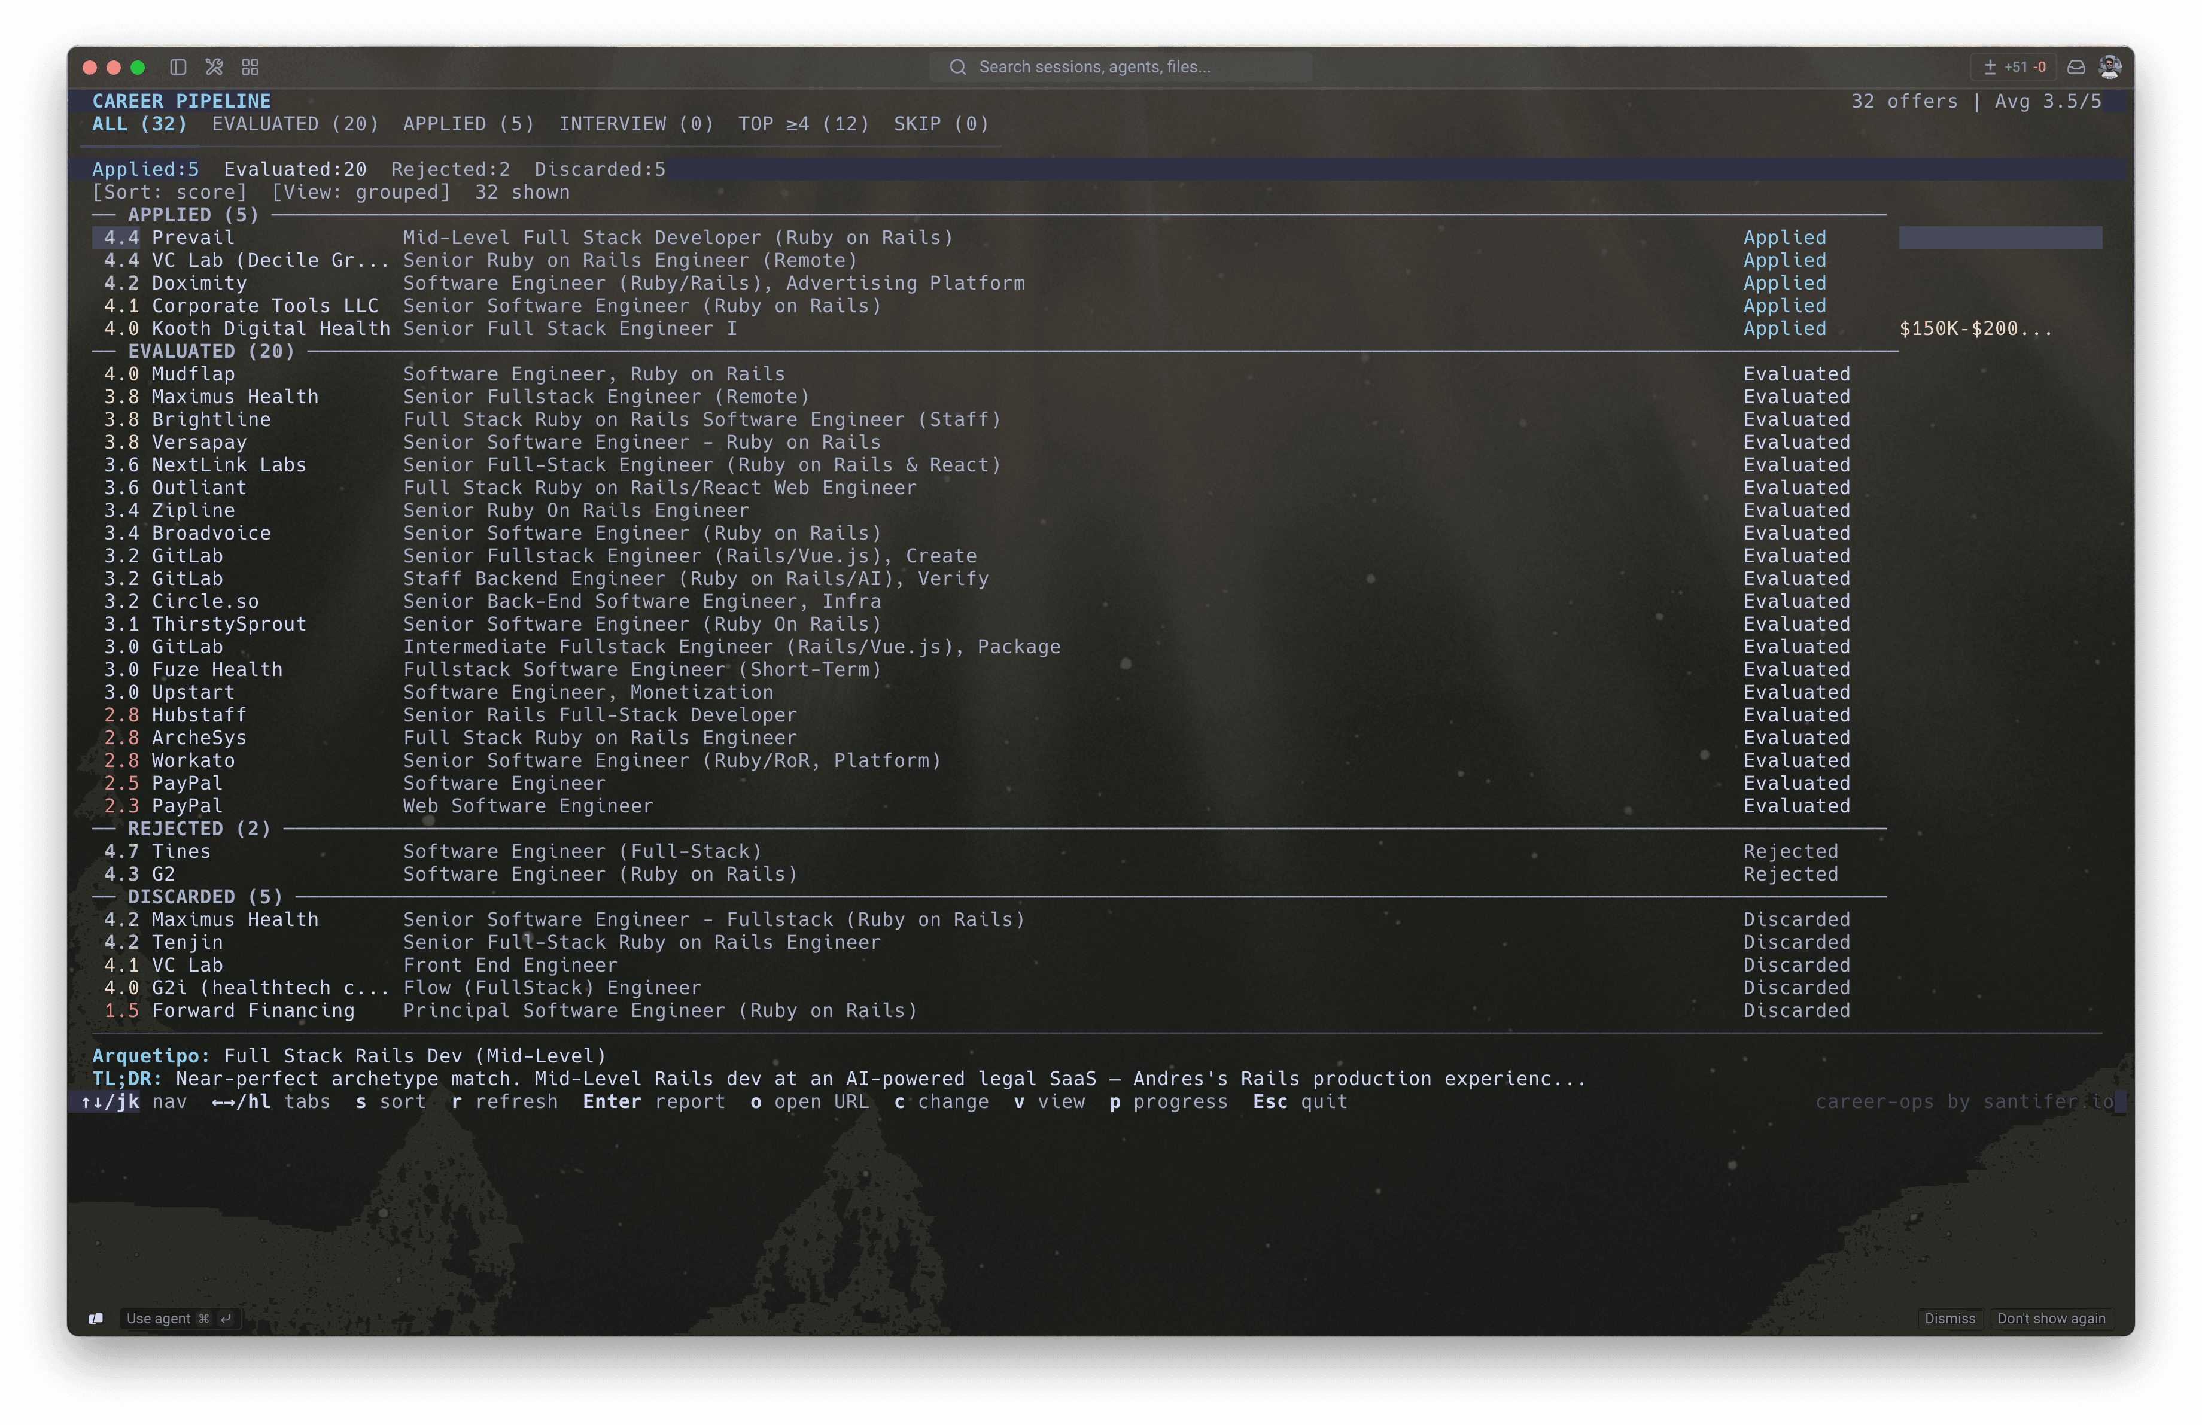Image resolution: width=2202 pixels, height=1425 pixels.
Task: Open the +51 -0 diff changes indicator
Action: click(2014, 66)
